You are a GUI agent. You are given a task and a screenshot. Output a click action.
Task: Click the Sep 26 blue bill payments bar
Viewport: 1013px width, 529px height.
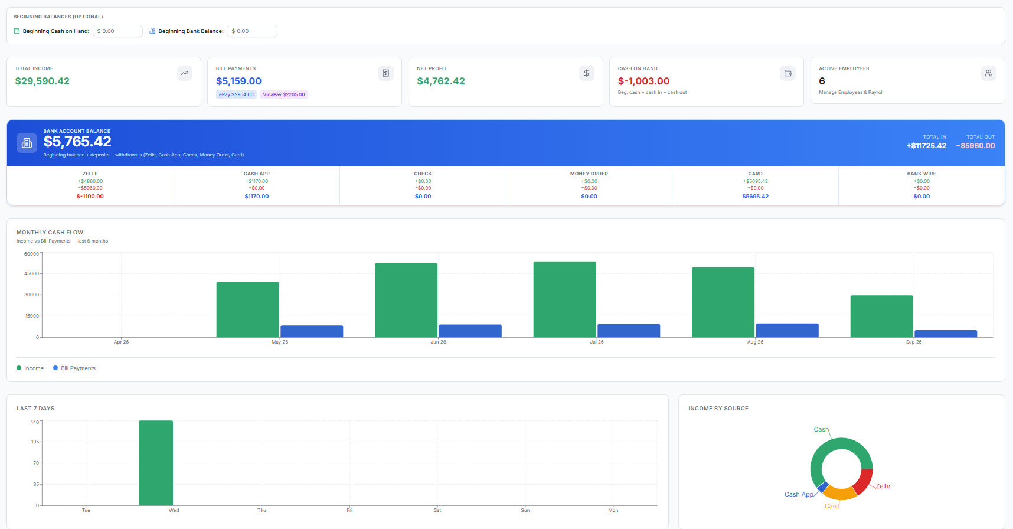tap(946, 334)
